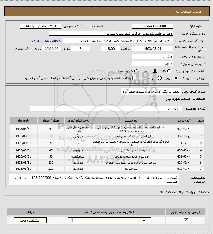This screenshot has width=213, height=234.
Task: Click service code ج-43-432
Action: [x=183, y=129]
